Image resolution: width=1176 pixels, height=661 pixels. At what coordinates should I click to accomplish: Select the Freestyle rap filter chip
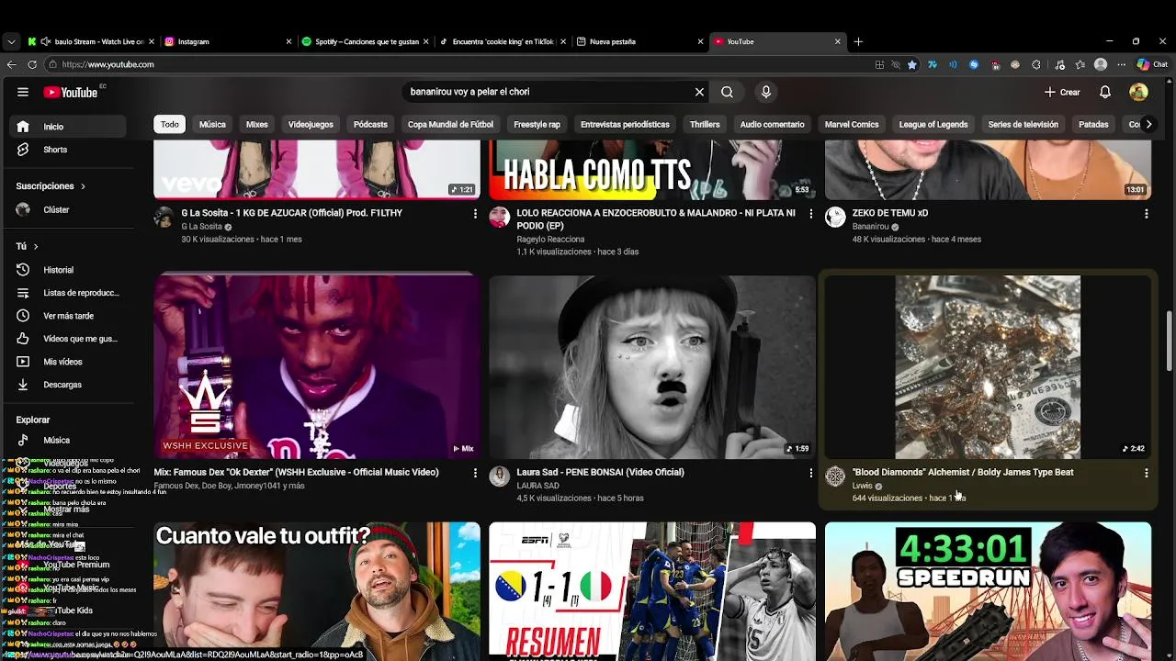point(537,125)
